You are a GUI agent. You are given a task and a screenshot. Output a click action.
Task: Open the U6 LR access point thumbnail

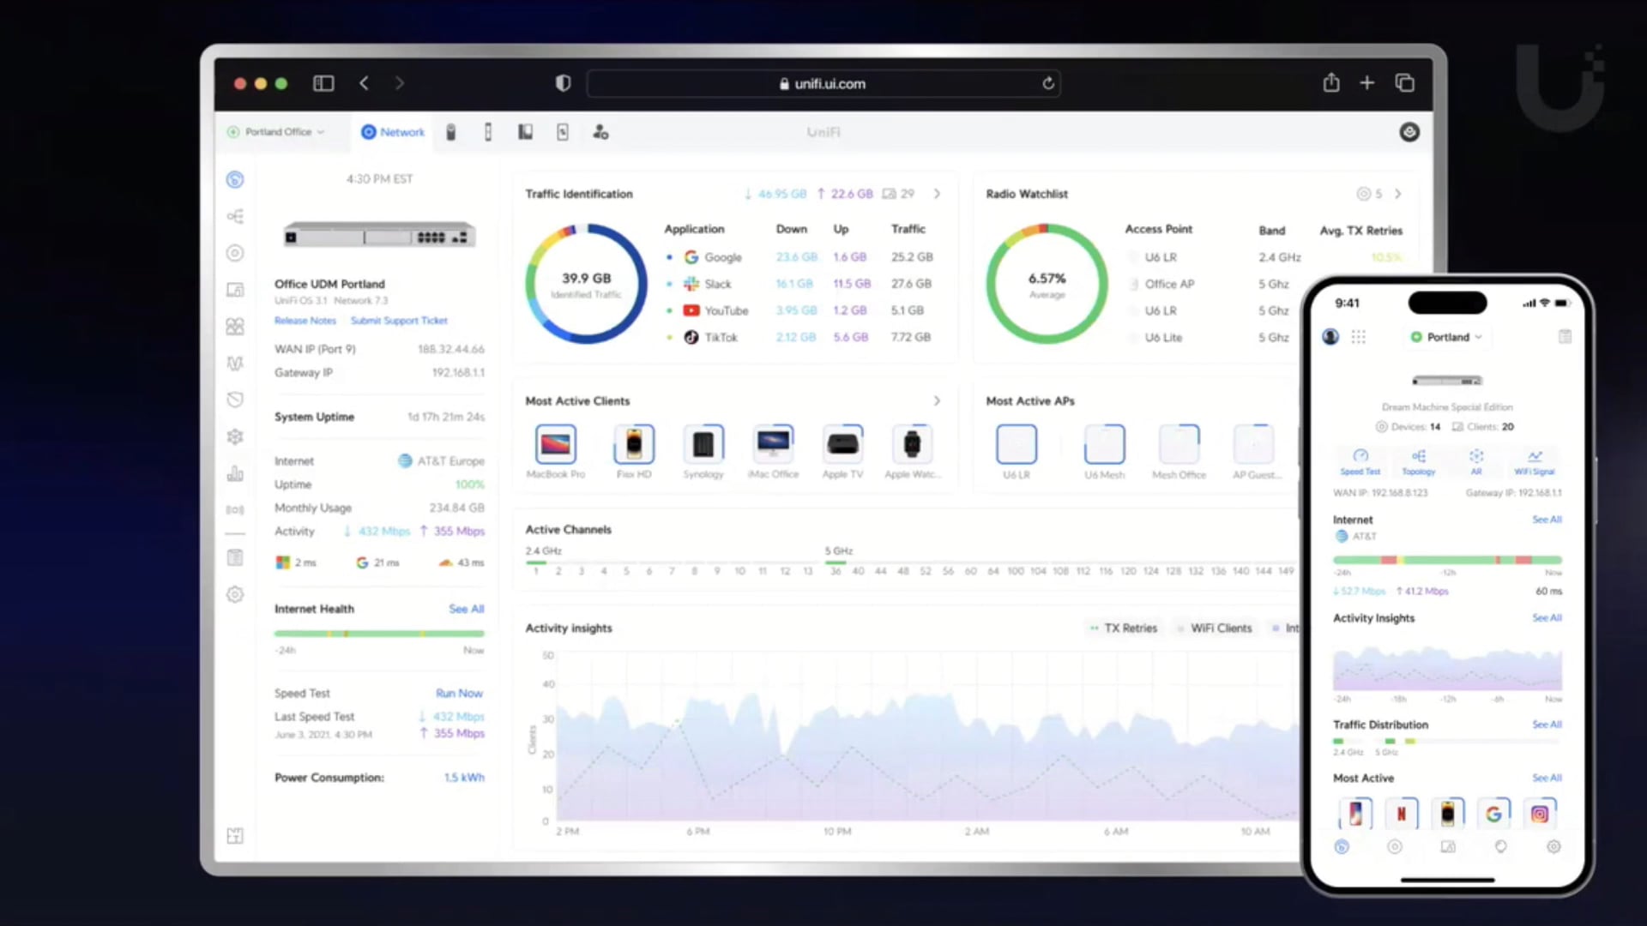coord(1017,444)
